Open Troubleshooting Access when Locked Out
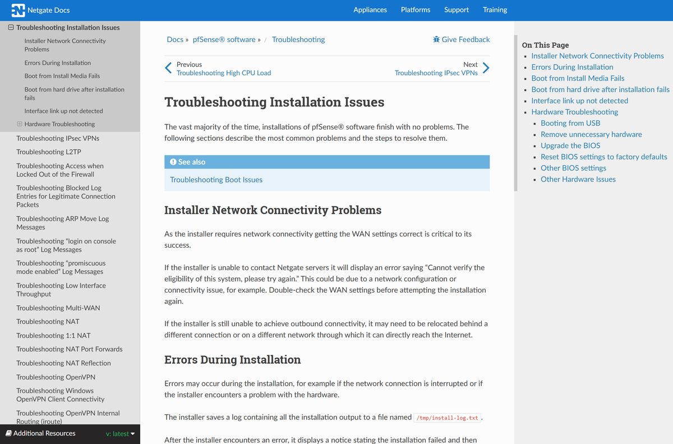The width and height of the screenshot is (673, 444). pos(60,170)
